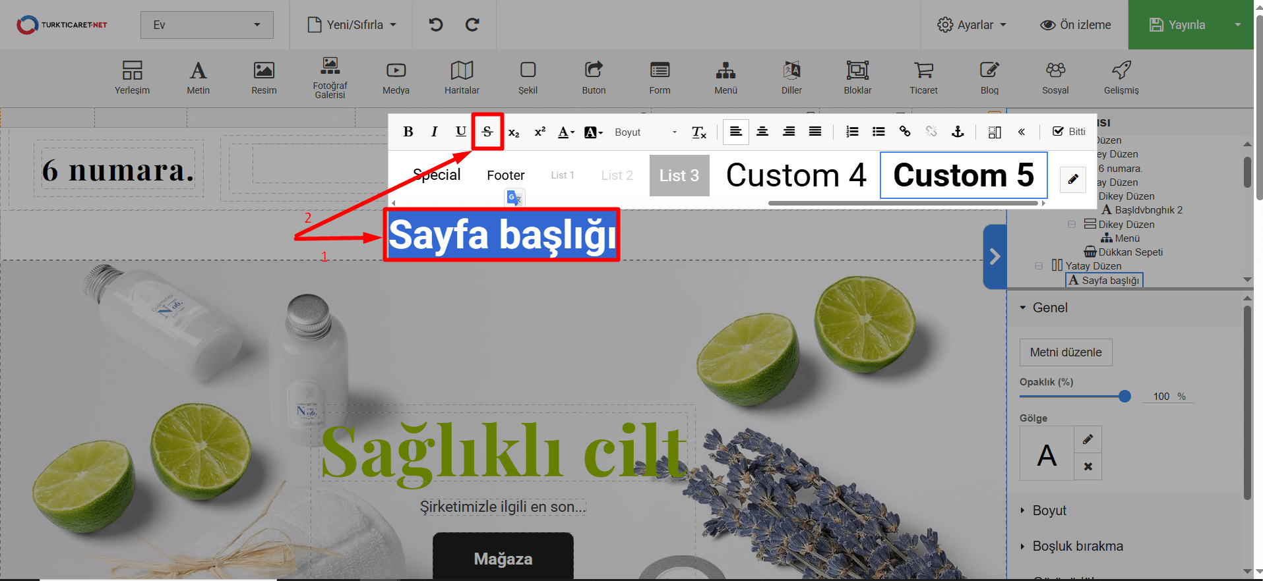Open the Boyut font size dropdown
Viewport: 1263px width, 581px height.
[x=646, y=132]
